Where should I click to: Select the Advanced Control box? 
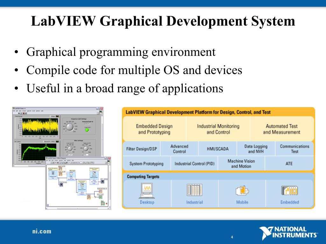(179, 149)
